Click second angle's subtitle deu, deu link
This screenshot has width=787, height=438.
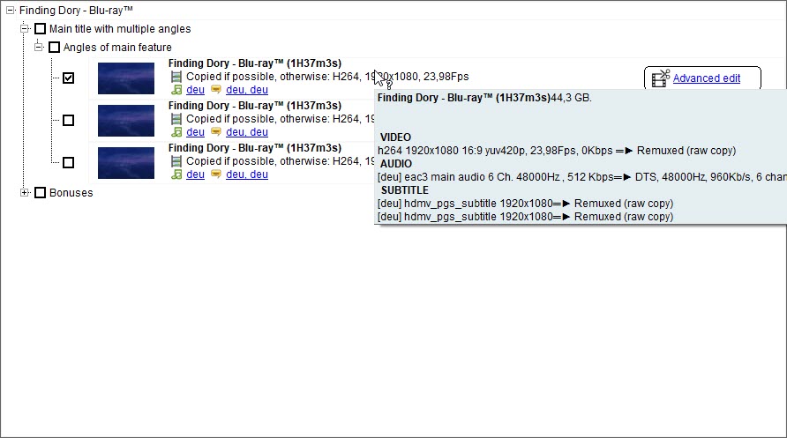pyautogui.click(x=247, y=132)
